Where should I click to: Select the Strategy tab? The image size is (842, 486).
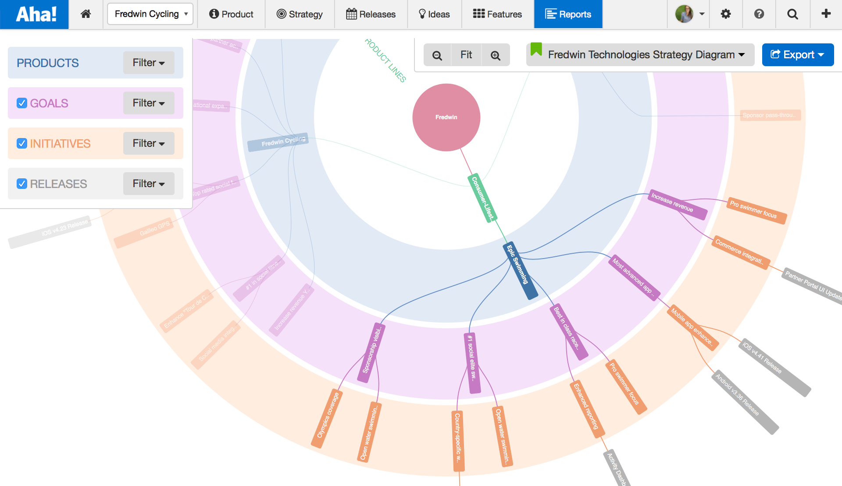point(300,14)
